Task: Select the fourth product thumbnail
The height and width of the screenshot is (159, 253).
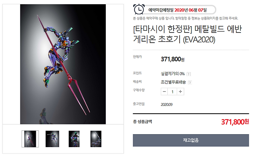Action: pos(96,139)
